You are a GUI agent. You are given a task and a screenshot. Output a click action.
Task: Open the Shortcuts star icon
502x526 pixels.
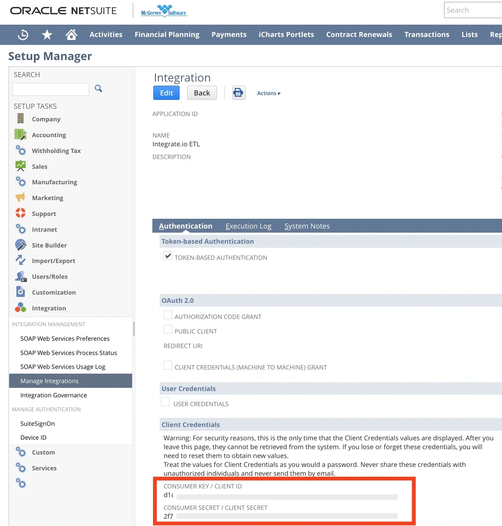[x=47, y=34]
